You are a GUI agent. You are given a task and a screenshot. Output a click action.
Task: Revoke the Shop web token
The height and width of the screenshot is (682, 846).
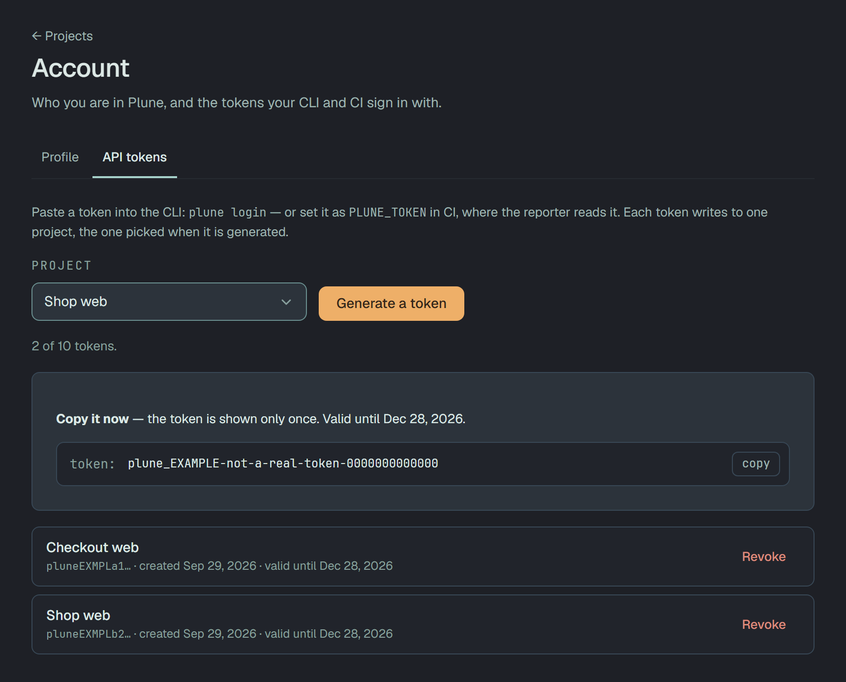point(764,624)
